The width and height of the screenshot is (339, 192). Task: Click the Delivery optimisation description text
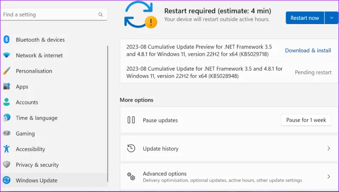coord(222,180)
